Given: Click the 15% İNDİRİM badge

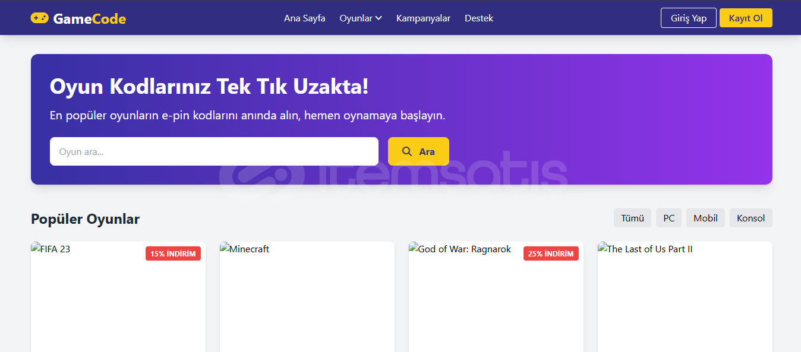Looking at the screenshot, I should point(173,253).
